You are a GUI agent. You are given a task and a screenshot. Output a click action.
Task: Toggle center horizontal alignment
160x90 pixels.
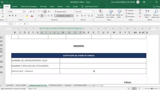[x=42, y=15]
